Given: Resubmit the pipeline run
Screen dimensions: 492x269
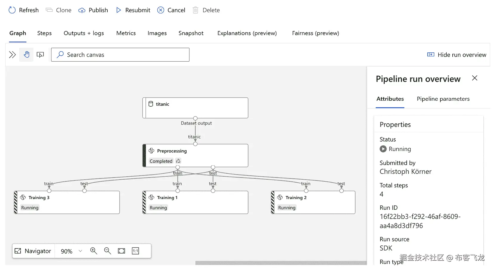Looking at the screenshot, I should 133,10.
